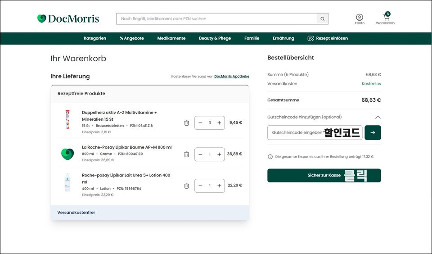The height and width of the screenshot is (254, 432).
Task: Click the 22,29 € line price
Action: coord(235,186)
